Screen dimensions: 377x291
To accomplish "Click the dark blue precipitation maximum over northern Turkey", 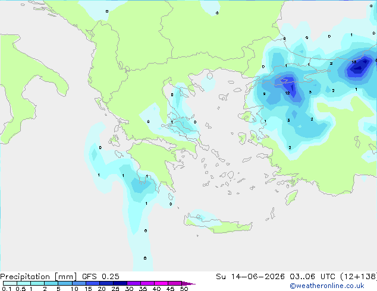I will (x=359, y=67).
